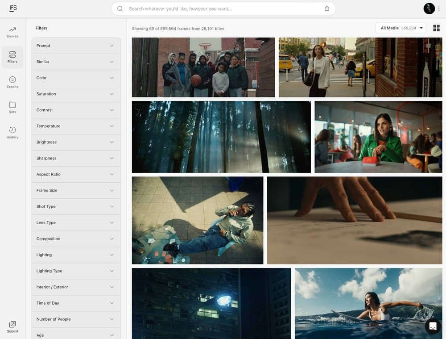This screenshot has width=446, height=339.
Task: Expand the Color filter section
Action: pos(76,78)
